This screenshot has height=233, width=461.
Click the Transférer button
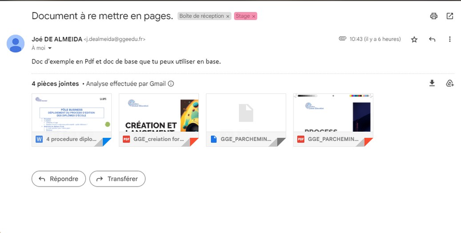(x=118, y=179)
